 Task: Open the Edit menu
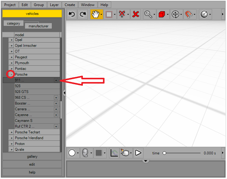point(25,5)
